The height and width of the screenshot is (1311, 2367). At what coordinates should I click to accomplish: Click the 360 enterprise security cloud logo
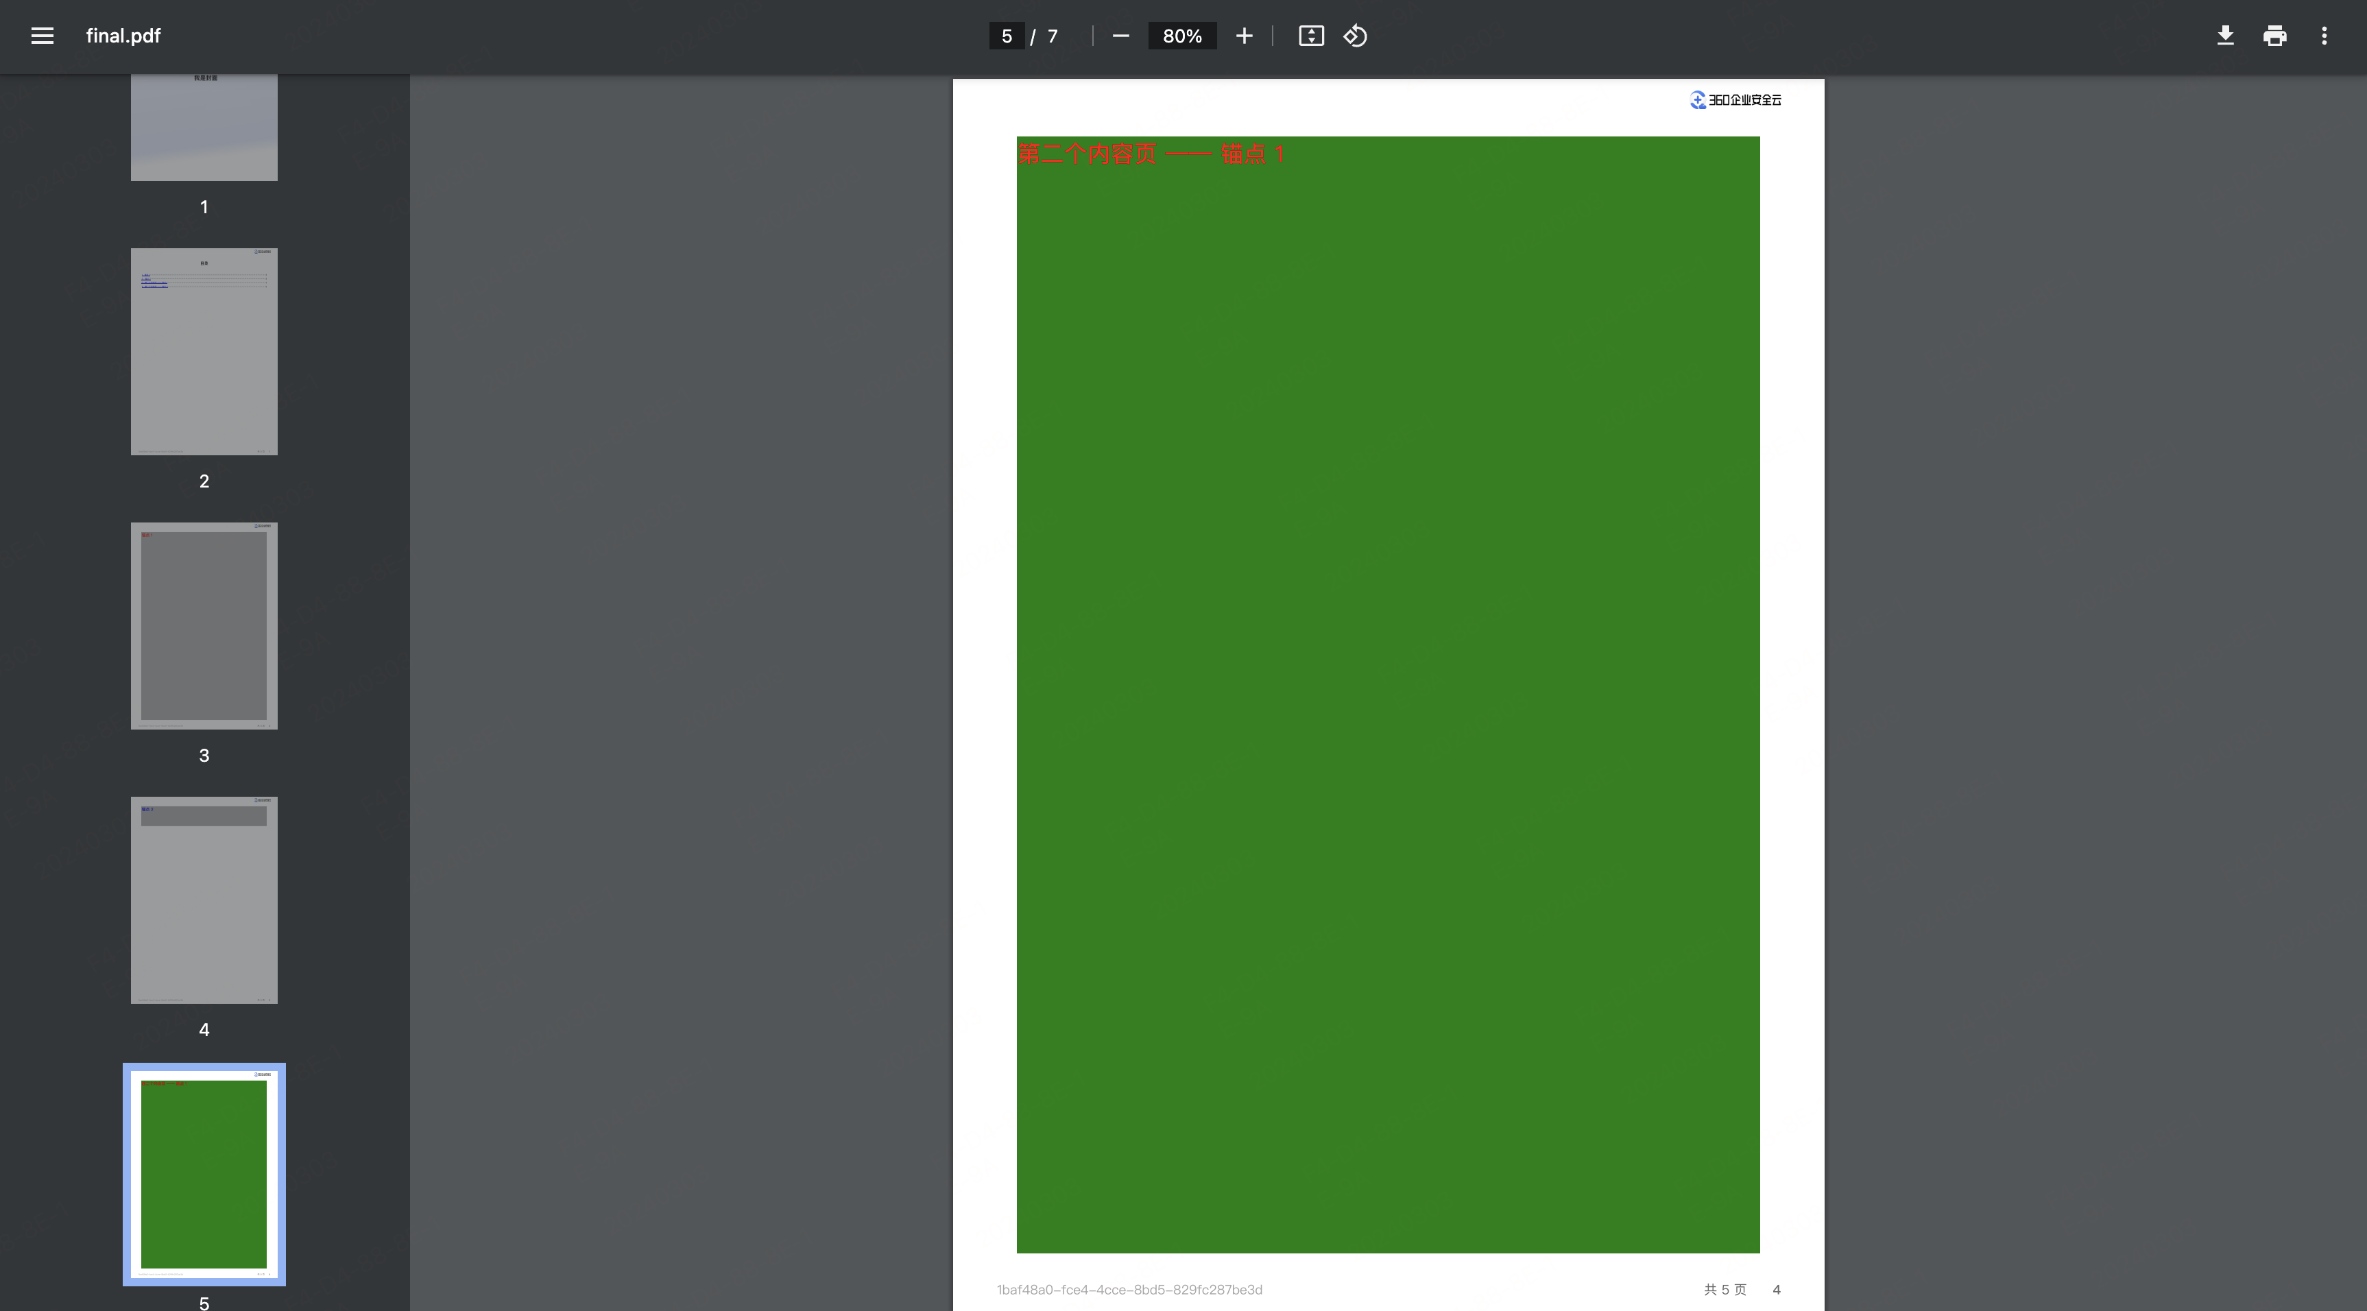click(1735, 99)
